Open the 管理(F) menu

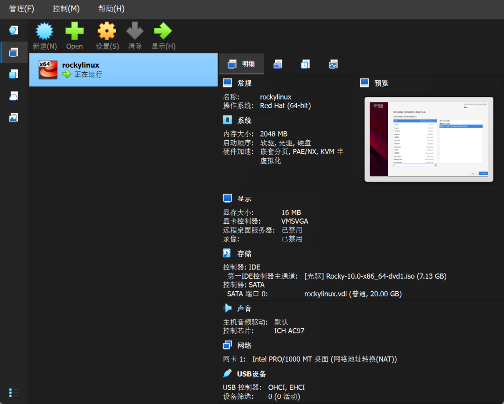21,9
